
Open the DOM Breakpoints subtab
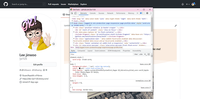coord(114,51)
